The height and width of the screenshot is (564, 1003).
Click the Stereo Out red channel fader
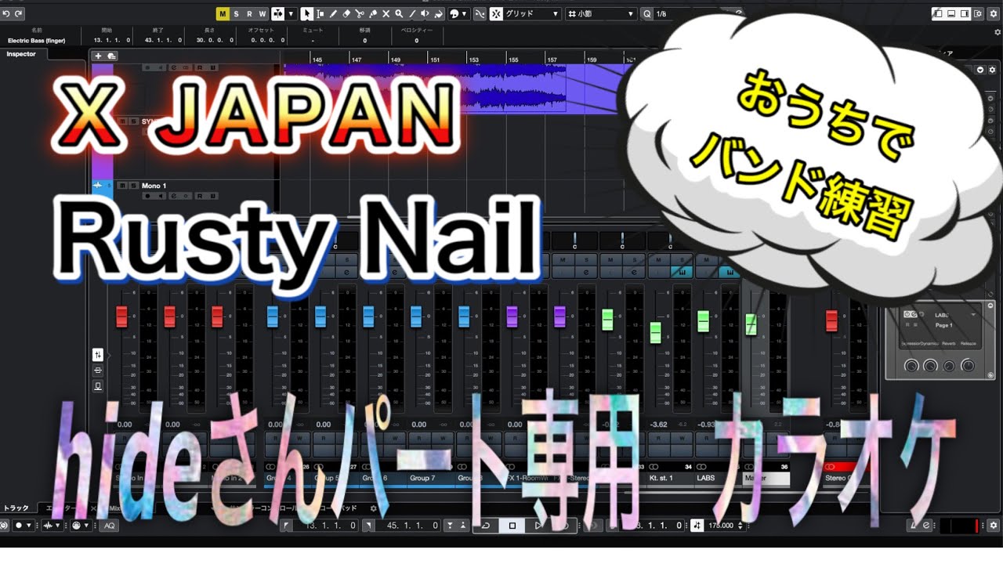[831, 320]
